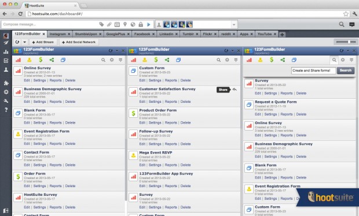This screenshot has width=359, height=216.
Task: Expand the profile picker dropdown arrow
Action: click(234, 24)
